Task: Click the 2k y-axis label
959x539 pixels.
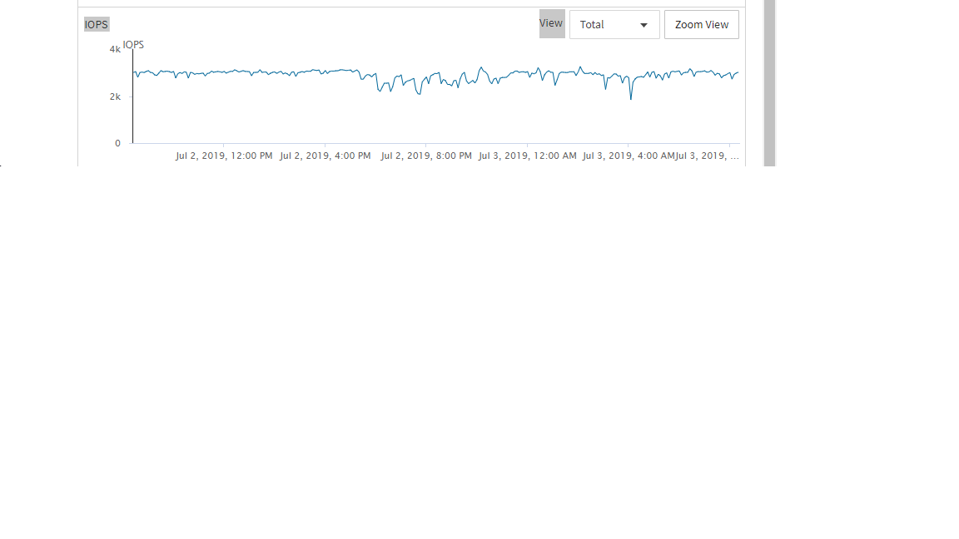Action: [x=115, y=96]
